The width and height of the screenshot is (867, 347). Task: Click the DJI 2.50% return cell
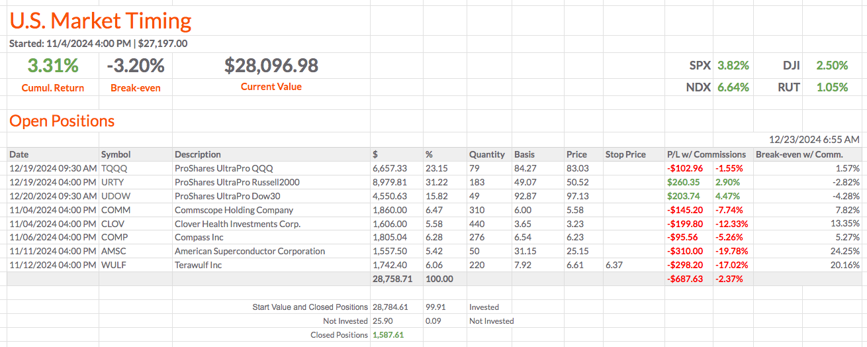[x=832, y=66]
